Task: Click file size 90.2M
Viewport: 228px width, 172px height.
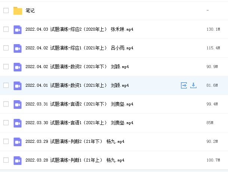Action: pos(212,141)
